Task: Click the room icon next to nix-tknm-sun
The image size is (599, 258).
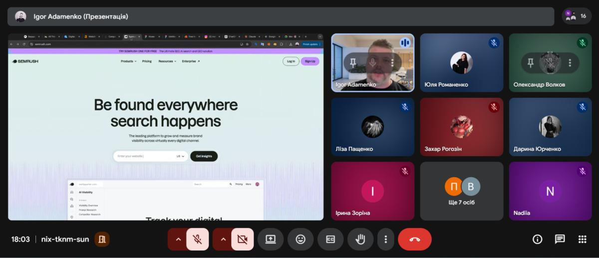Action: click(102, 239)
